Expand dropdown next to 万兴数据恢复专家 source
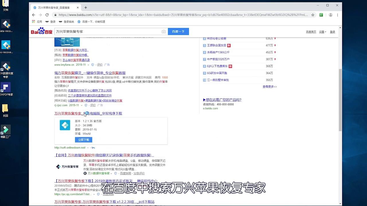The width and height of the screenshot is (367, 206). tap(111, 173)
